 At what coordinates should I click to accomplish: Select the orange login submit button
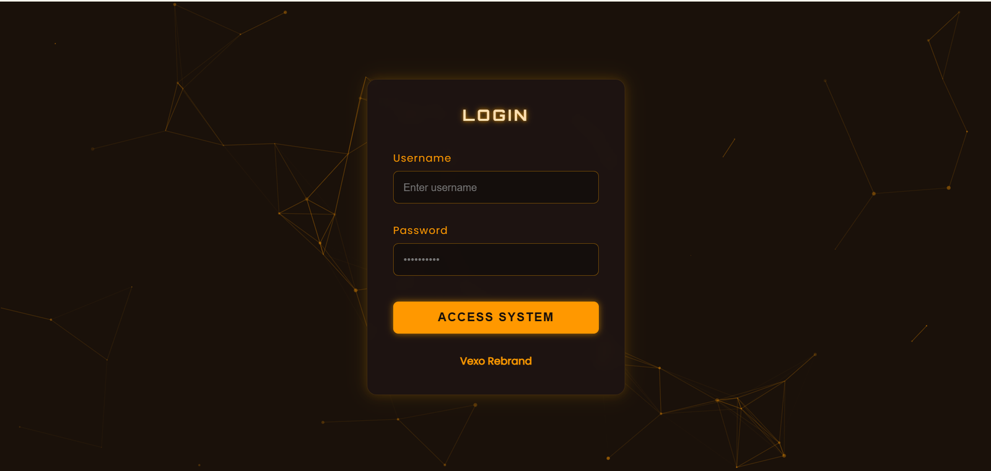[x=495, y=318]
